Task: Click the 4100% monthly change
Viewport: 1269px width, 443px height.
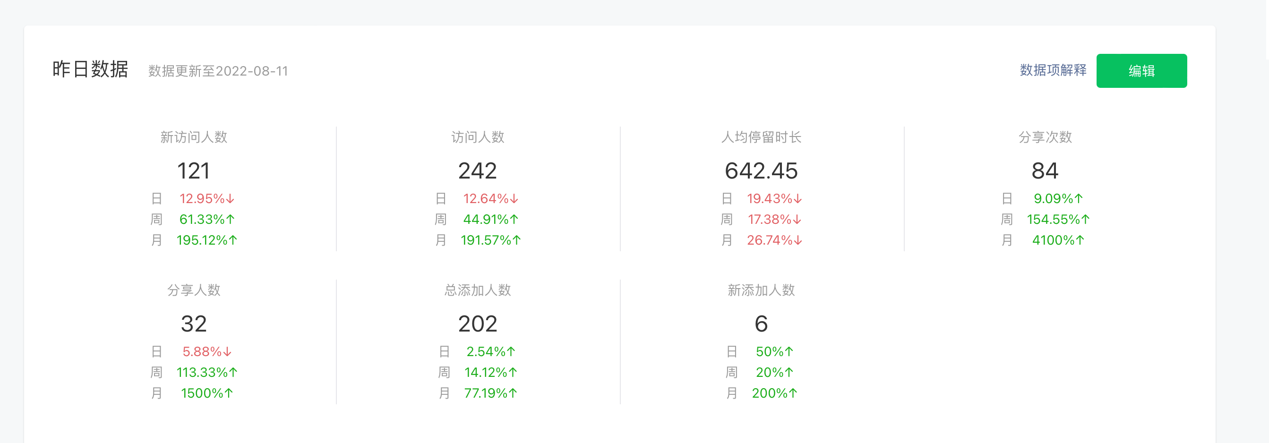Action: [x=1058, y=240]
